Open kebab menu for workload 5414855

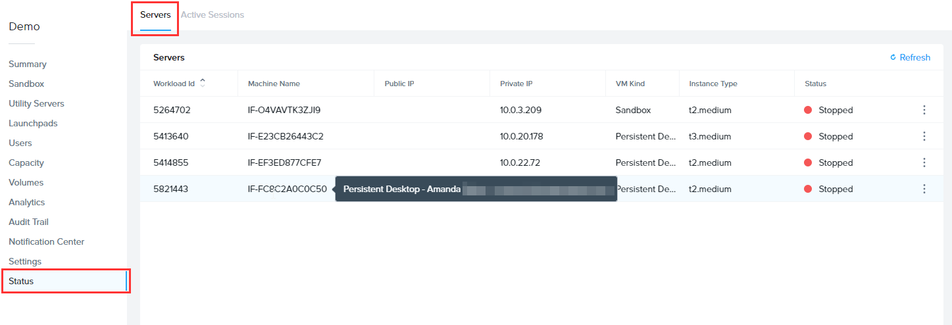point(924,162)
